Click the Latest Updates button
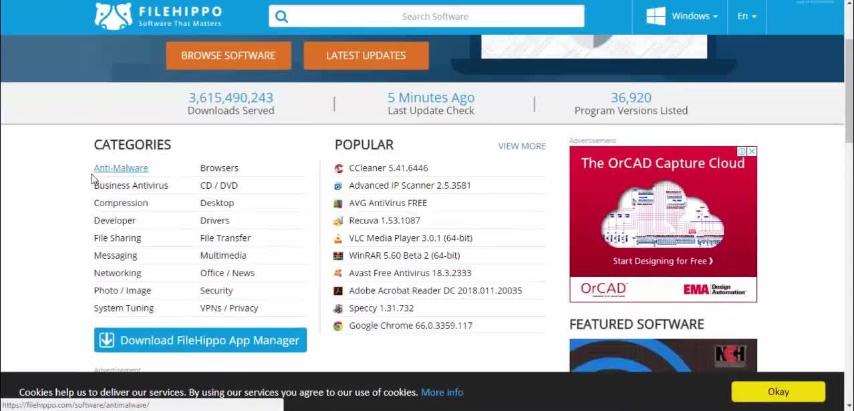The image size is (854, 411). point(366,55)
